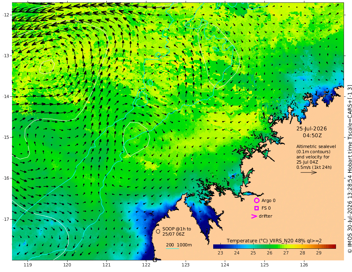Screen dimensions: 352x272
Task: Click latitude axis label -17
Action: tap(6, 219)
